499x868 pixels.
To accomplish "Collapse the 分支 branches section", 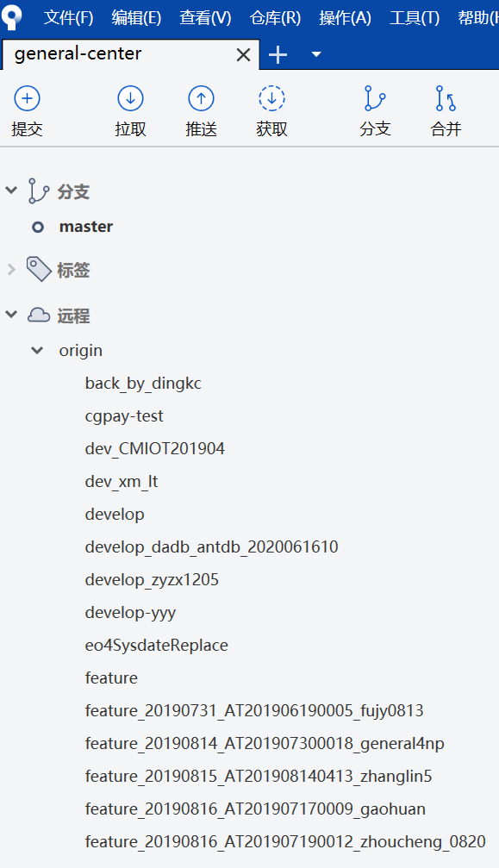I will (x=11, y=190).
